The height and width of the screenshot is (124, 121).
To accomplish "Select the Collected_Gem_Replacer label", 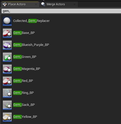I will (x=31, y=21).
